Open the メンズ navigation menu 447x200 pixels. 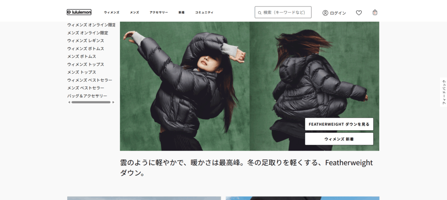(134, 13)
